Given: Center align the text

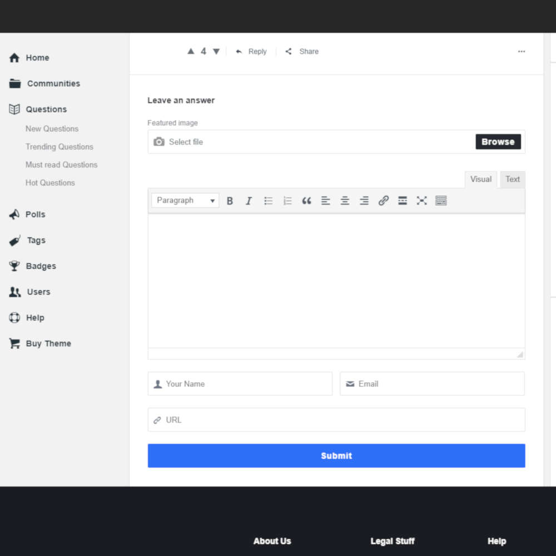Looking at the screenshot, I should (x=345, y=201).
